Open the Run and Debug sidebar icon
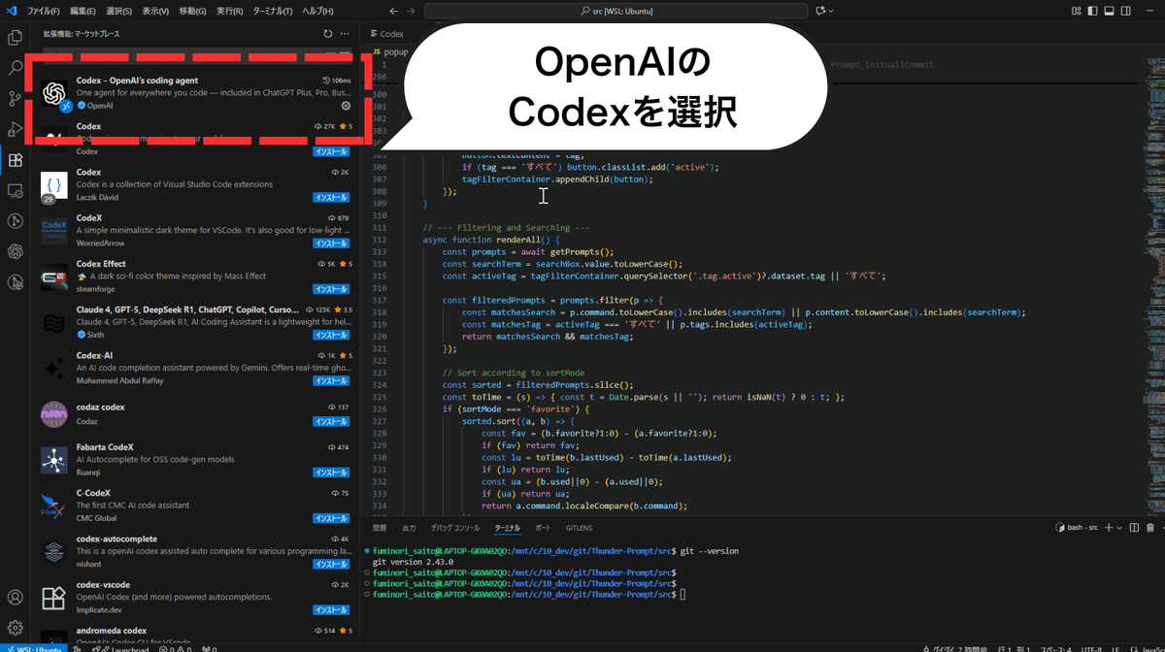The width and height of the screenshot is (1165, 652). [x=15, y=129]
